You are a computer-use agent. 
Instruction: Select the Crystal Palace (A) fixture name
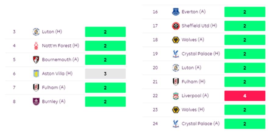click(x=200, y=124)
